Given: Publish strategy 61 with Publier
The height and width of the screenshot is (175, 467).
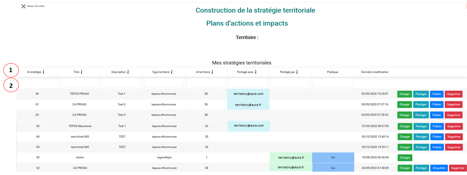Looking at the screenshot, I should click(x=437, y=105).
